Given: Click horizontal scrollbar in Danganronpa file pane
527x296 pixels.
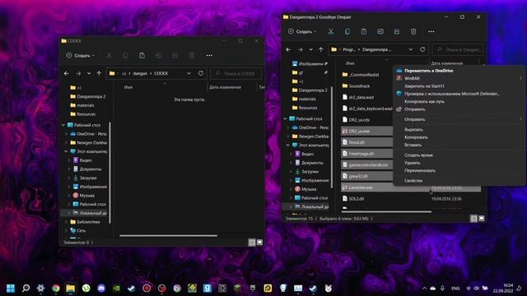Looking at the screenshot, I should point(386,212).
